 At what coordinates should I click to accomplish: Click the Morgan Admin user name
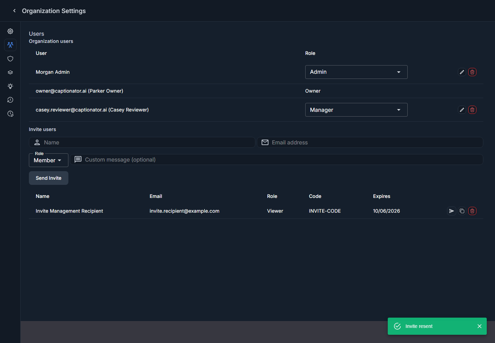click(53, 72)
